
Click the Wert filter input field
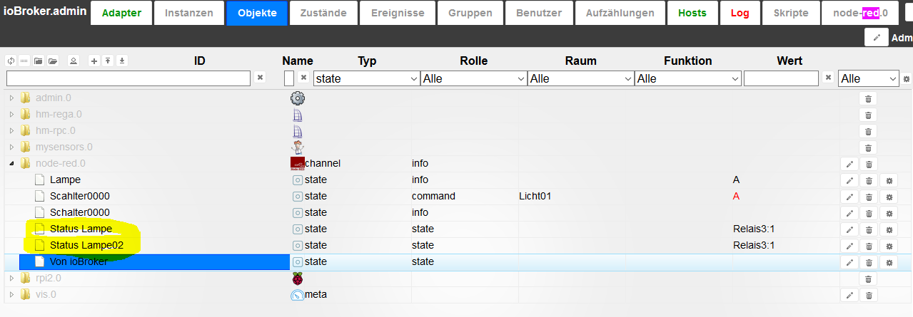pos(781,78)
